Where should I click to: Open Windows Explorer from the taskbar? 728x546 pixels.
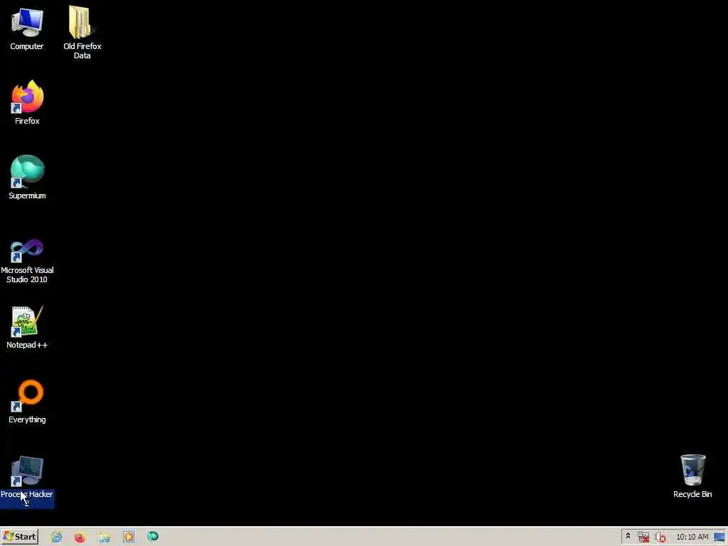pyautogui.click(x=105, y=537)
